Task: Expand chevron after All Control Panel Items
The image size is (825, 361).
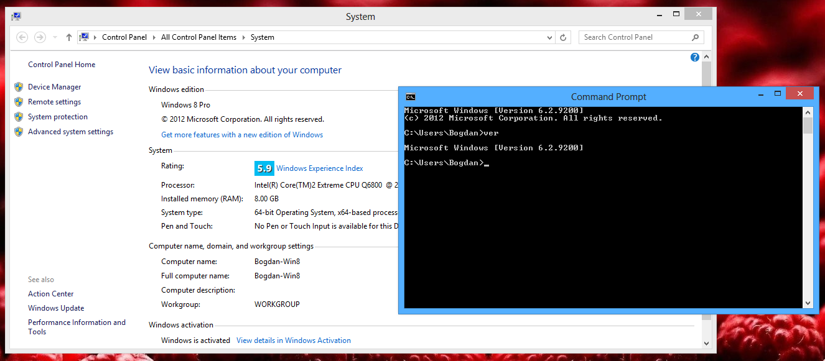Action: (x=244, y=37)
